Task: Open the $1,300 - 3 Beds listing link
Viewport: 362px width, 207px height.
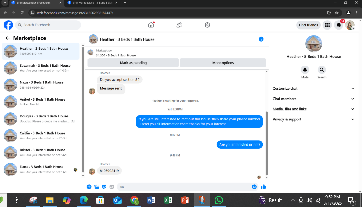Action: pyautogui.click(x=116, y=55)
